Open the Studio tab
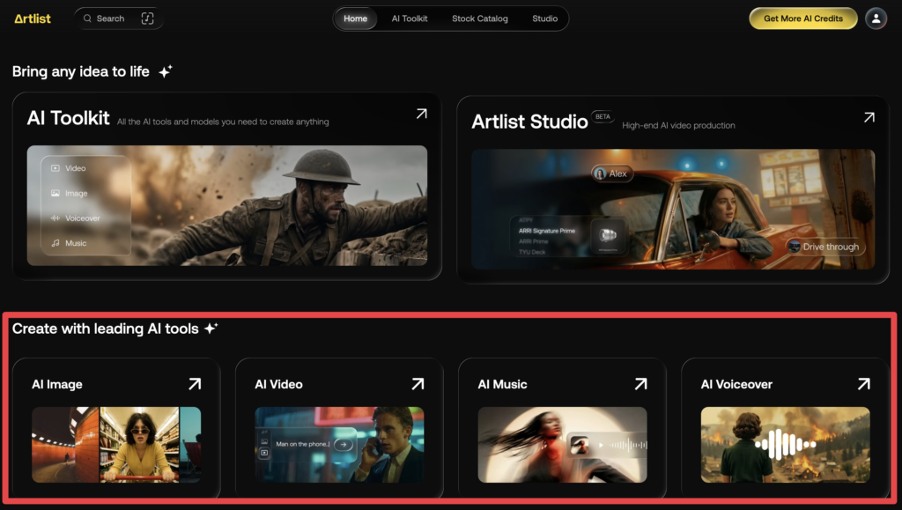The height and width of the screenshot is (510, 902). click(544, 18)
